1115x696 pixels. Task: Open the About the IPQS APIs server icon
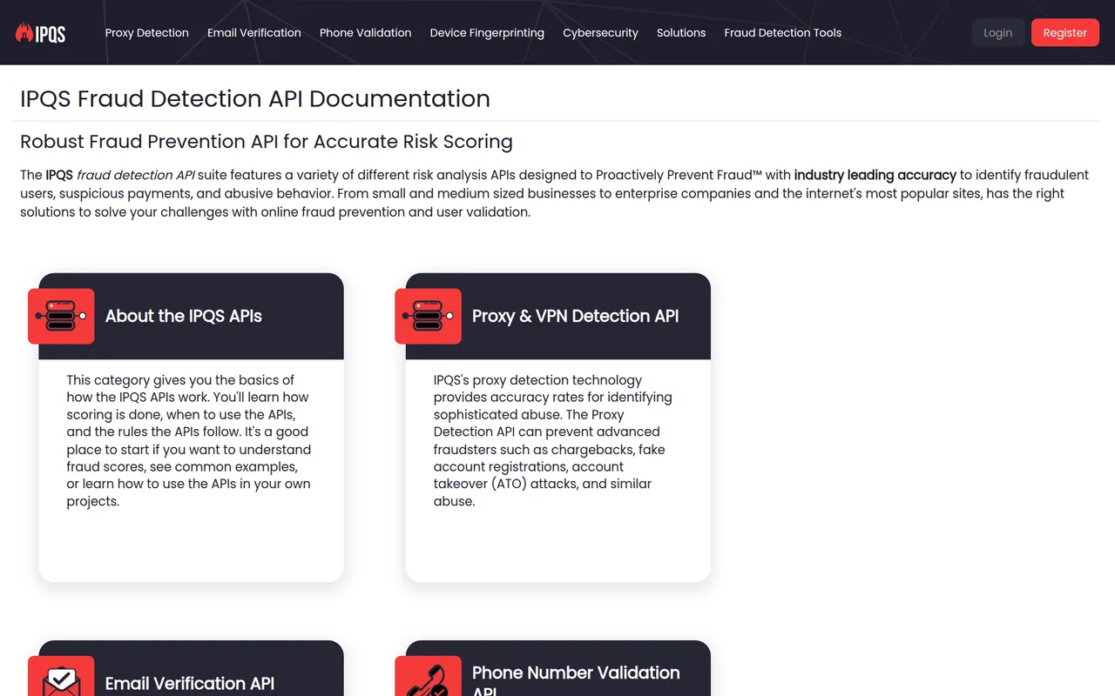(61, 316)
